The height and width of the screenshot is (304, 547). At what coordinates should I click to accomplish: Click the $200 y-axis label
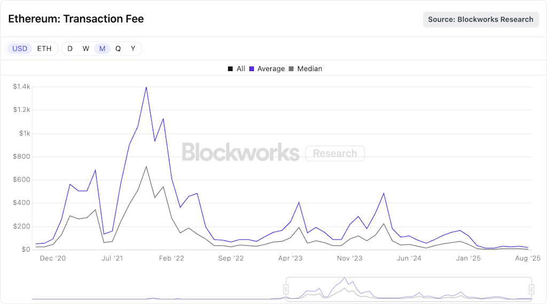click(21, 227)
